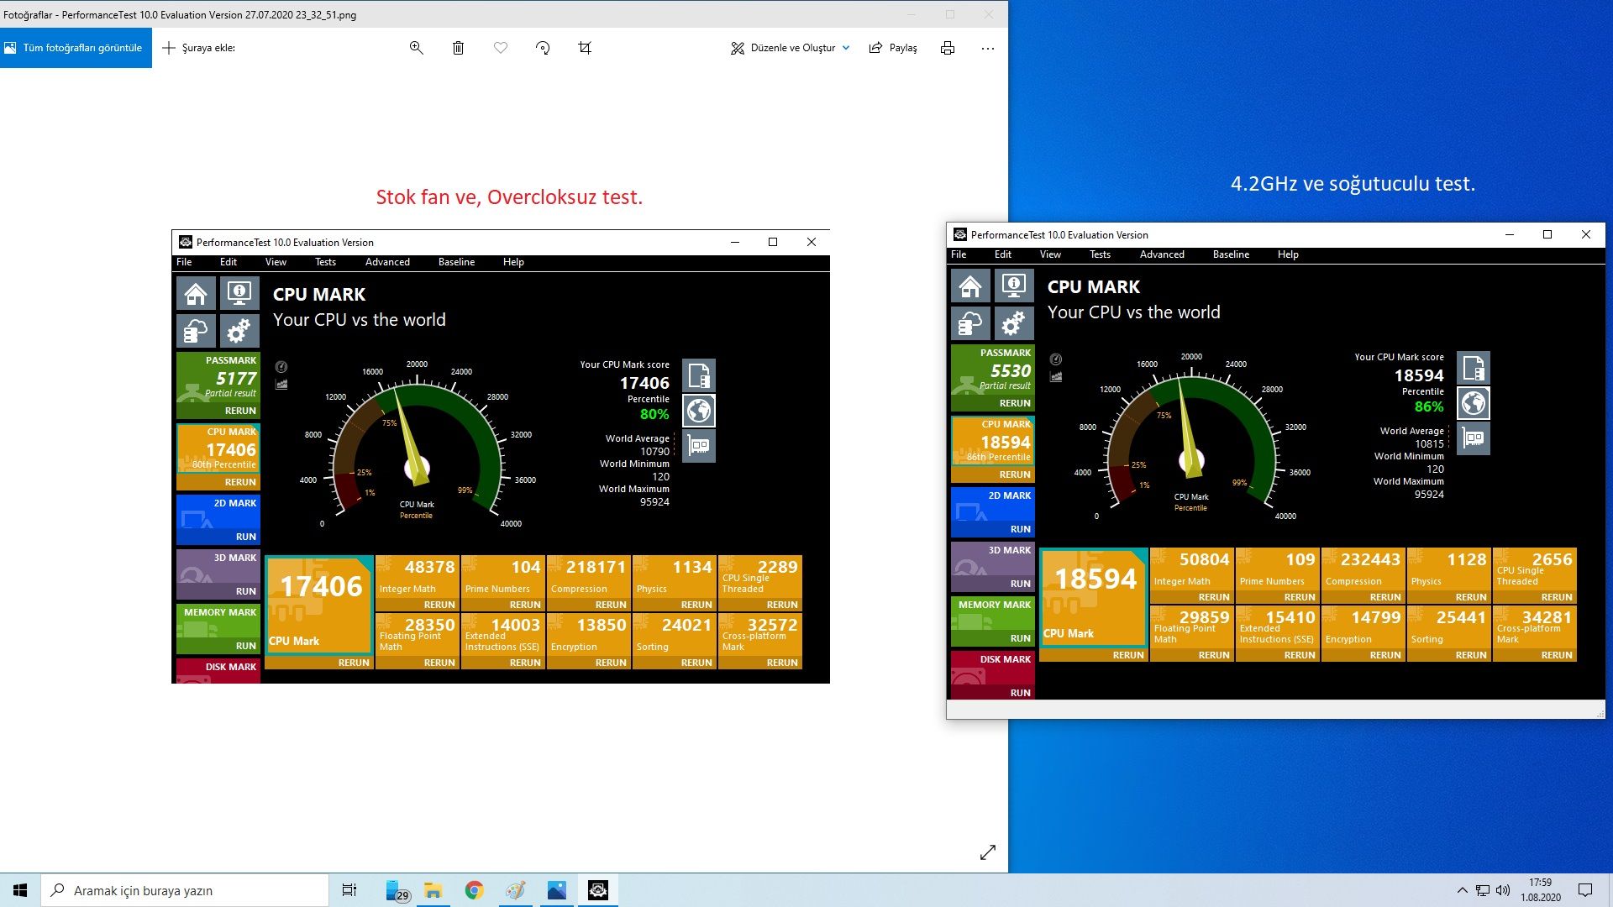The height and width of the screenshot is (907, 1613).
Task: Click RERUN under Integer Math 50804 tile
Action: coord(1213,597)
